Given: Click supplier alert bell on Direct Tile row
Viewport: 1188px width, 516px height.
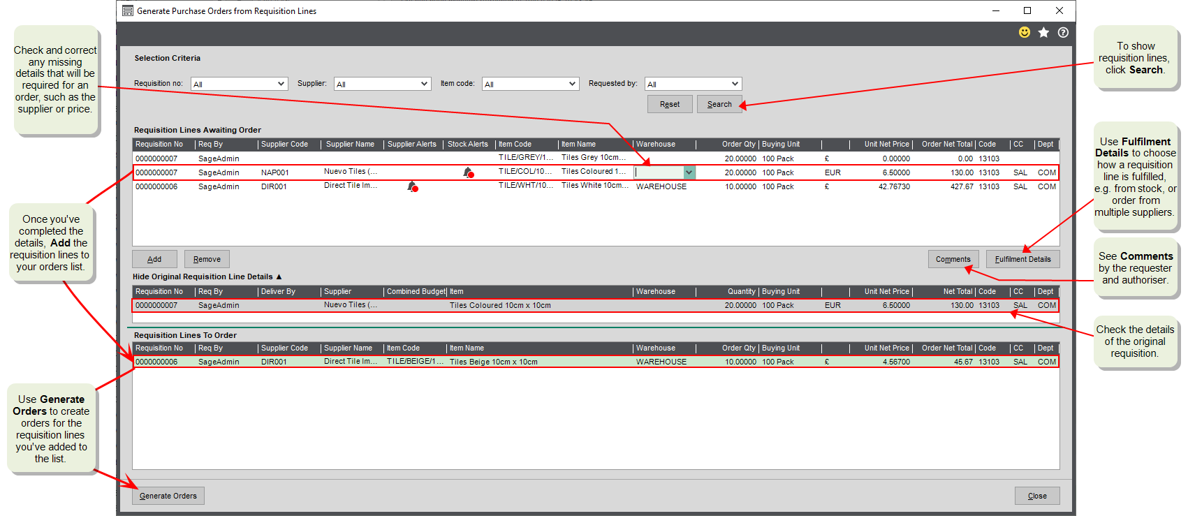Looking at the screenshot, I should [412, 186].
